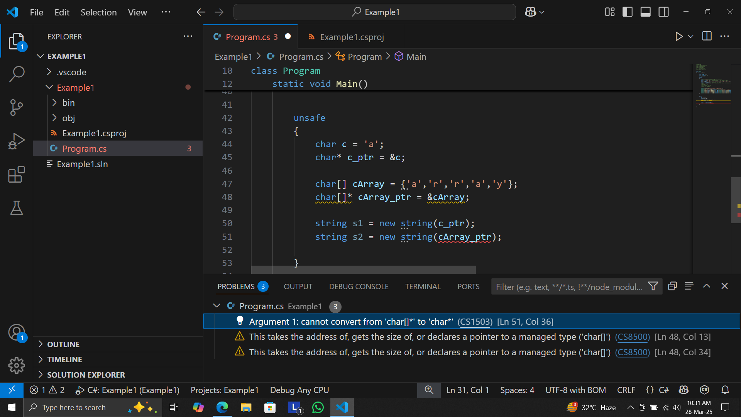Screen dimensions: 741x417
Task: Expand the .vscode folder
Action: click(49, 72)
